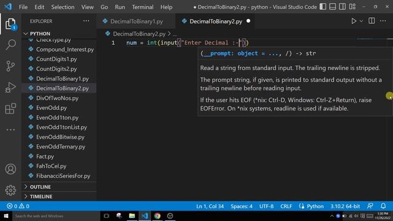Open Compound_Interest.py in explorer
The image size is (393, 221).
click(64, 49)
